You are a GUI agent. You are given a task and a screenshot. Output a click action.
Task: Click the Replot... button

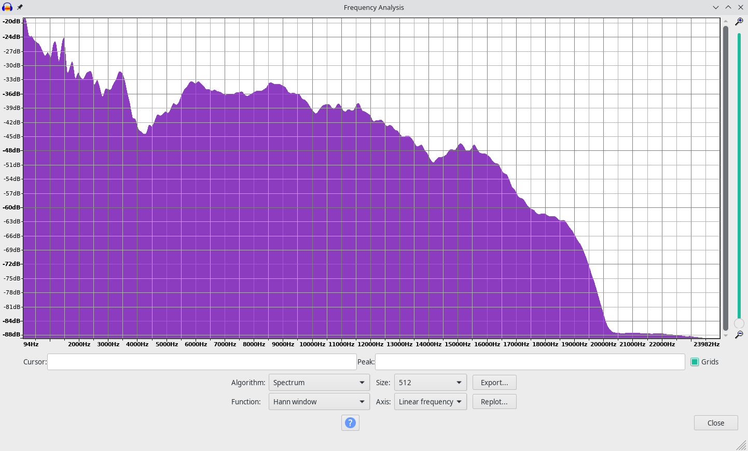[494, 402]
